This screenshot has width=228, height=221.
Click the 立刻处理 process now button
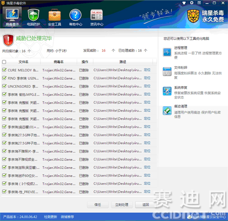coord(122,205)
